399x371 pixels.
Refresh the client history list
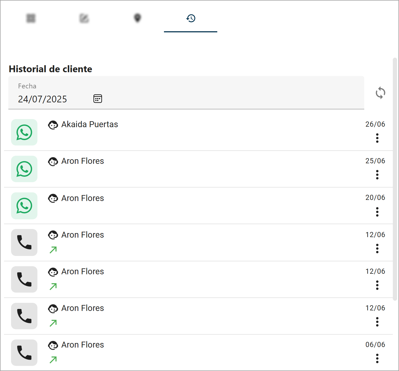380,93
